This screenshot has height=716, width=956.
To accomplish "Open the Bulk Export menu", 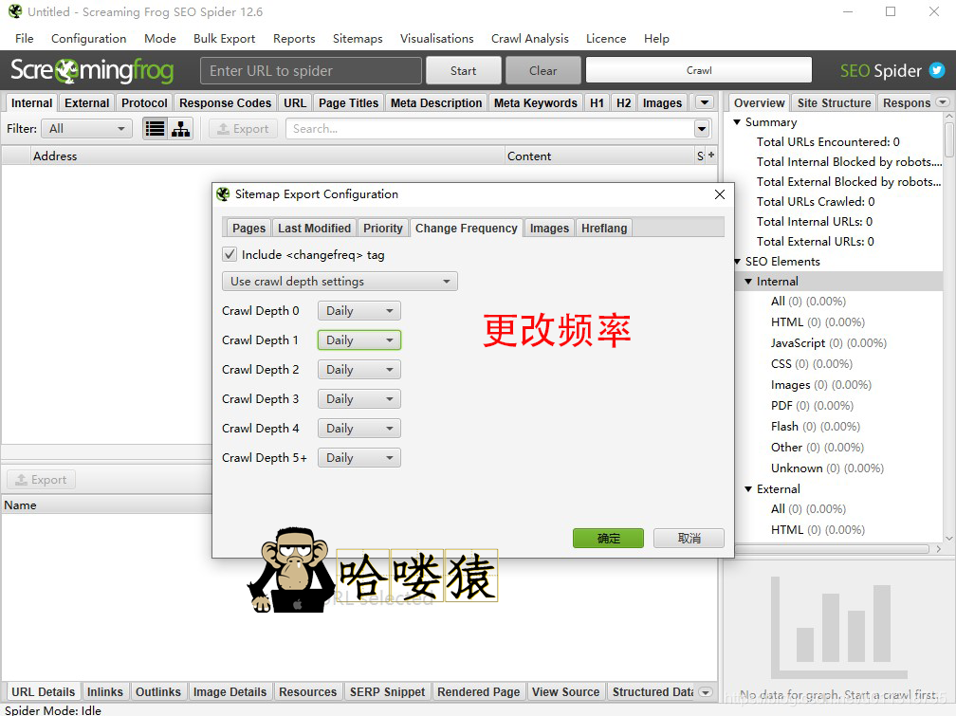I will pos(225,39).
